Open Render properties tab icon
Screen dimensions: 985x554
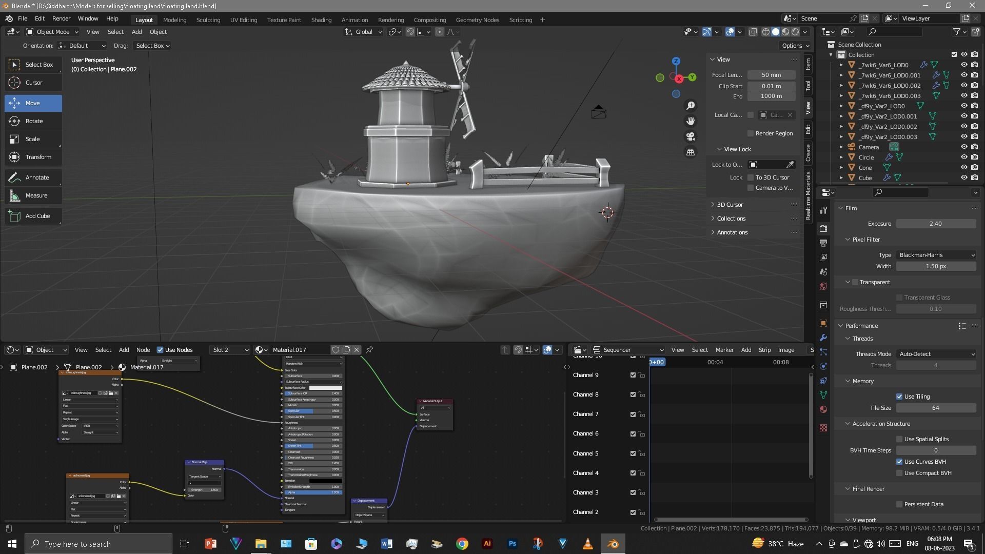[823, 228]
